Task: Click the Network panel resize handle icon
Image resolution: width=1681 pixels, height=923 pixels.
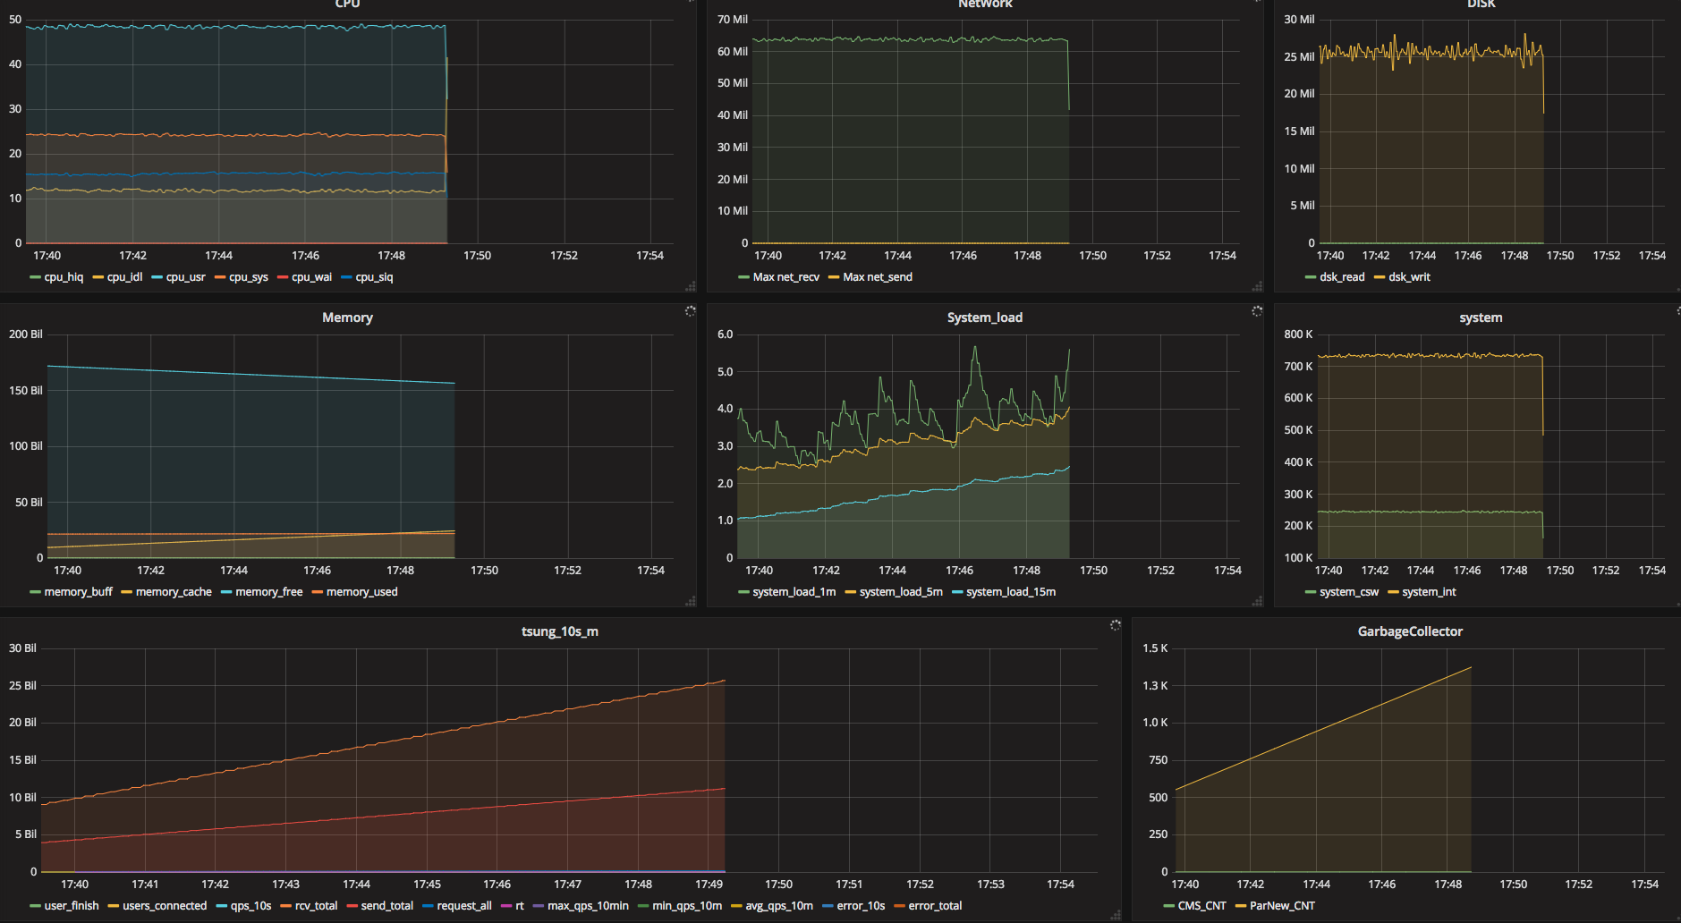Action: click(x=1257, y=286)
